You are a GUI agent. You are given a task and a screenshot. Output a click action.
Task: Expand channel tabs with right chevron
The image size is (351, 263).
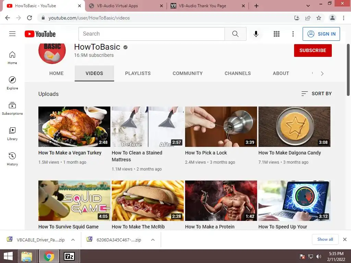pos(322,74)
